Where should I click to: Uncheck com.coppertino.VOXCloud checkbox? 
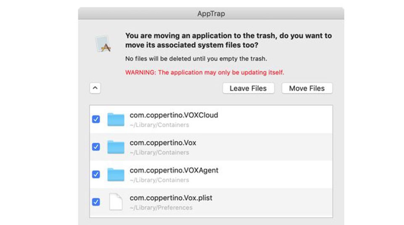[x=96, y=119]
